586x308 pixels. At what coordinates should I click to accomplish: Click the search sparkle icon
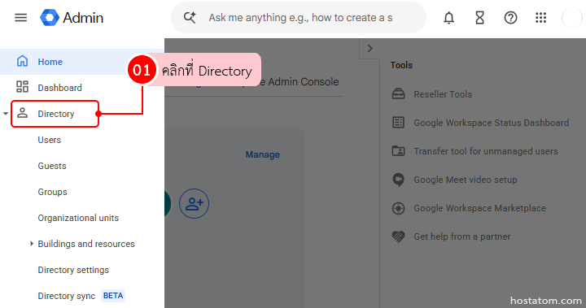click(190, 18)
